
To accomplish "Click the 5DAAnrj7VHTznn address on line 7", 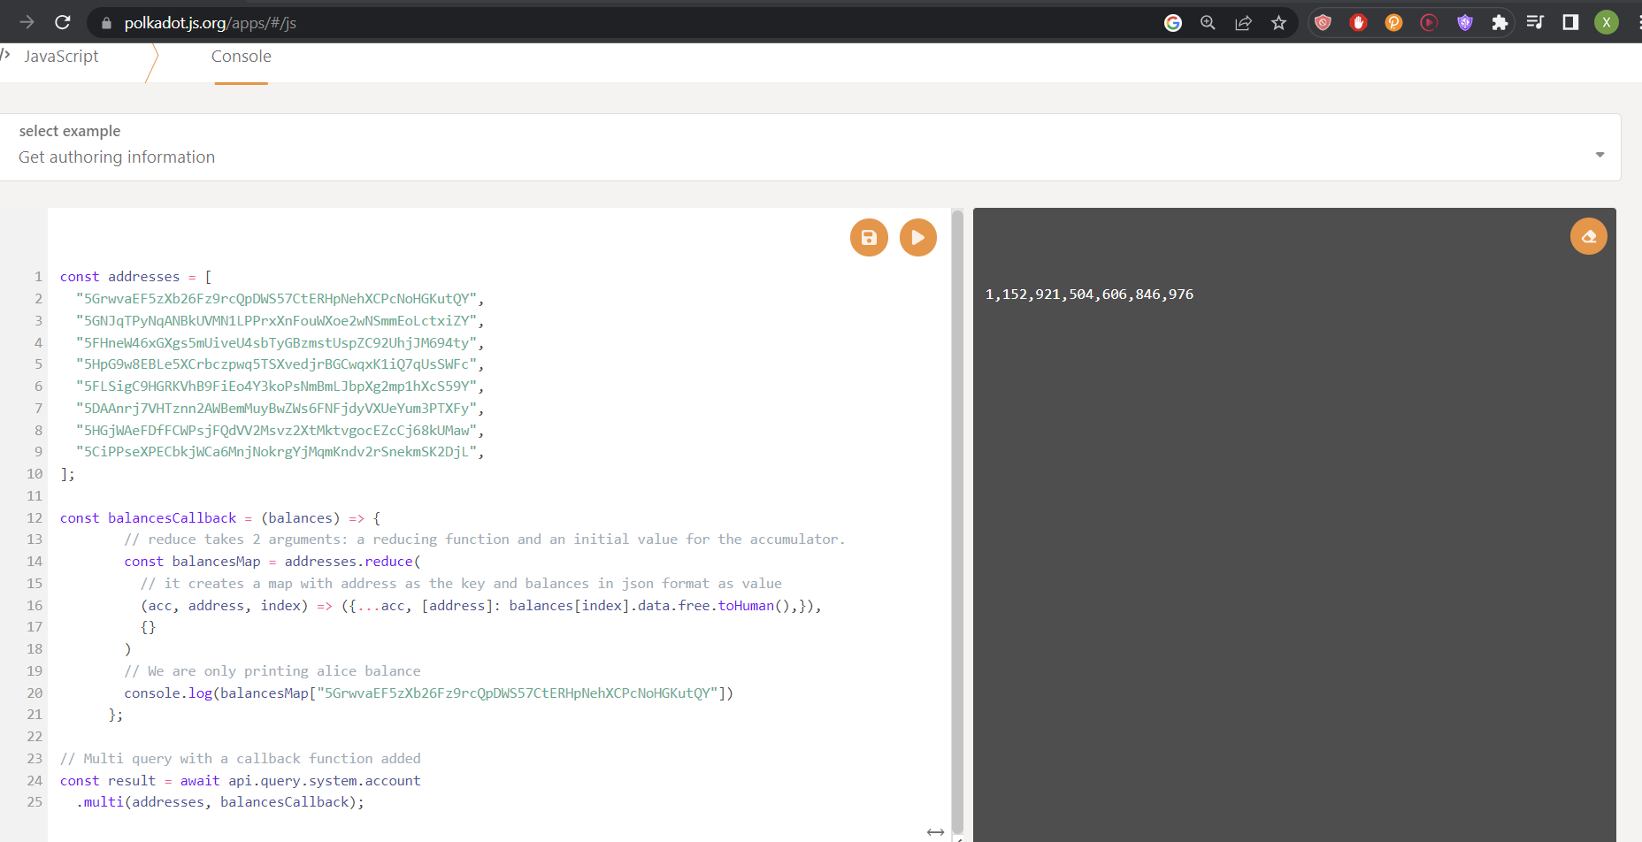I will 276,409.
